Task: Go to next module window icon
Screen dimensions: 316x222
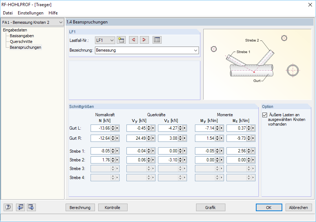Action: coord(31,207)
